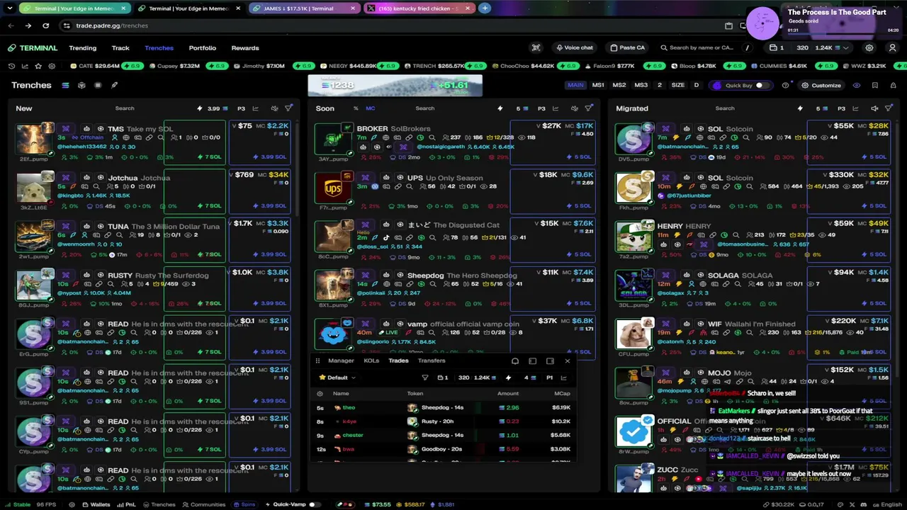Image resolution: width=907 pixels, height=510 pixels.
Task: Open Voice chat
Action: pyautogui.click(x=575, y=48)
